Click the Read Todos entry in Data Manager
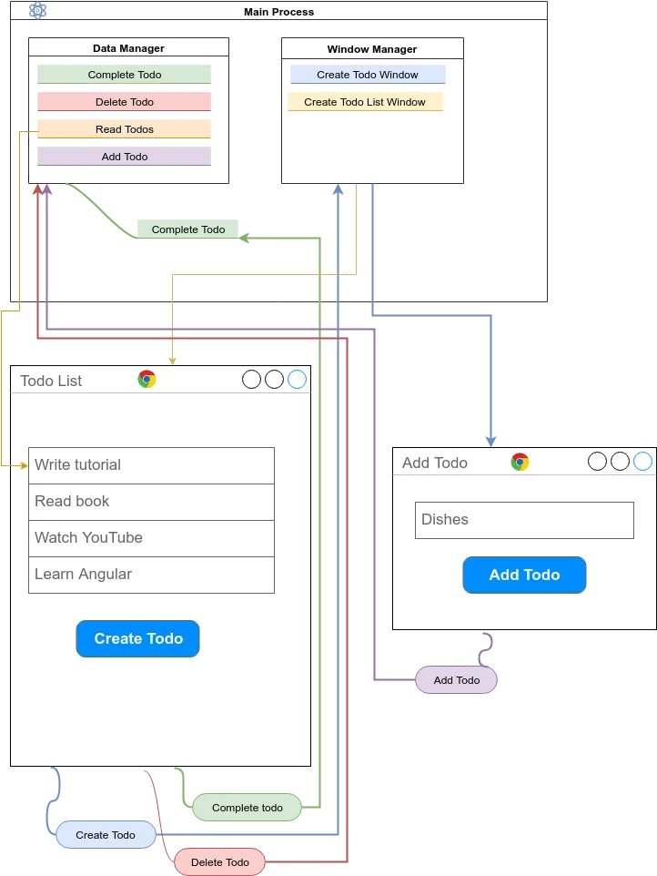The height and width of the screenshot is (876, 657). tap(125, 129)
